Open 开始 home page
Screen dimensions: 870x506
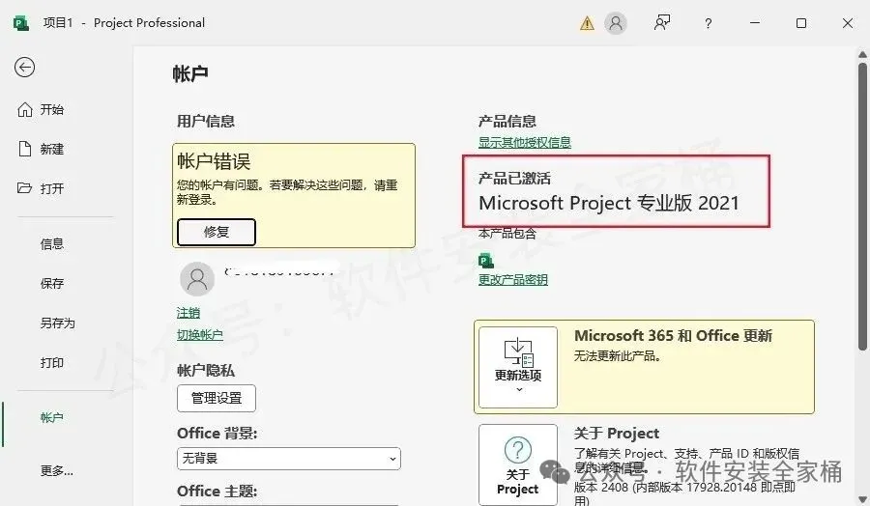pyautogui.click(x=41, y=110)
